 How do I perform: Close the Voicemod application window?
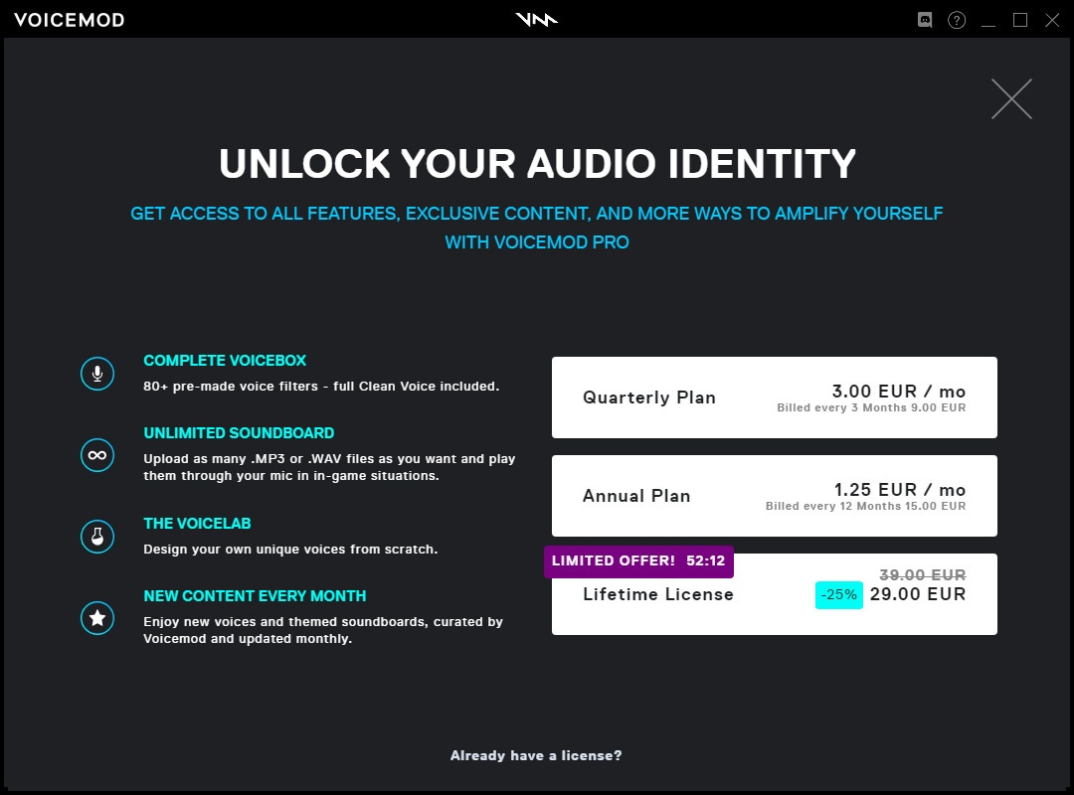1052,20
